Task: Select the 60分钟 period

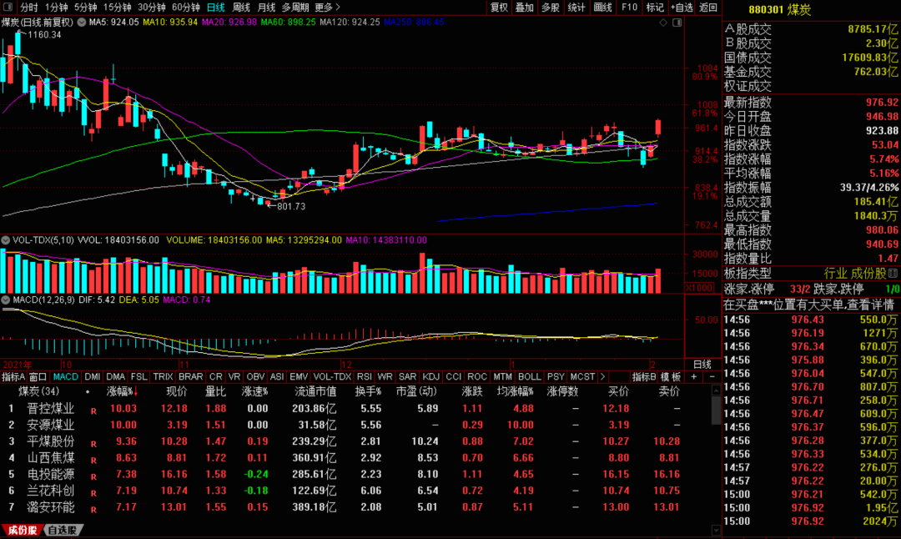Action: coord(185,8)
